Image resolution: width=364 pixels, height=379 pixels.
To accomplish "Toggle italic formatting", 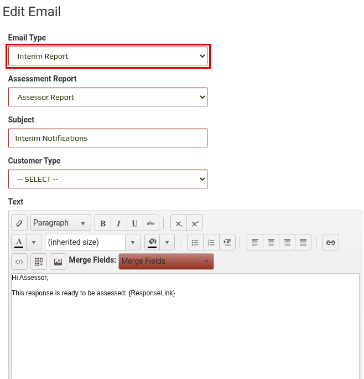I will (119, 223).
